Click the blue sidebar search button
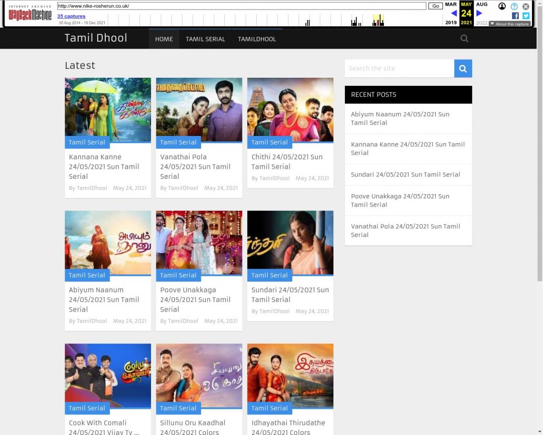The width and height of the screenshot is (543, 435). pos(463,68)
